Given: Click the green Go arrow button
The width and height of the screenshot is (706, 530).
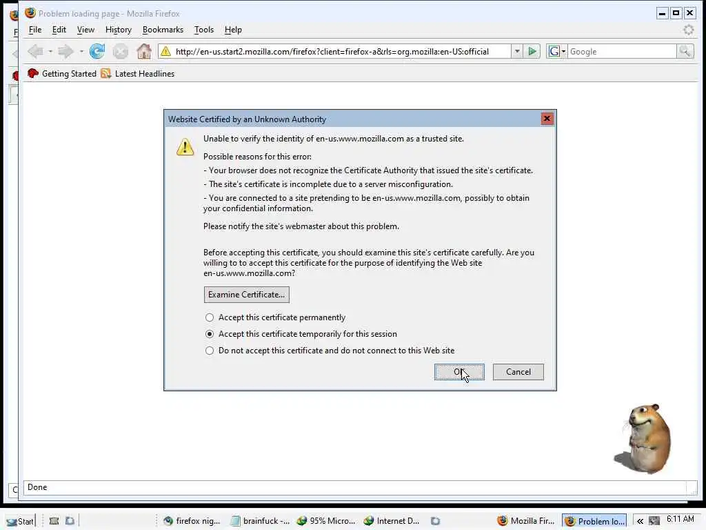Looking at the screenshot, I should [x=532, y=51].
